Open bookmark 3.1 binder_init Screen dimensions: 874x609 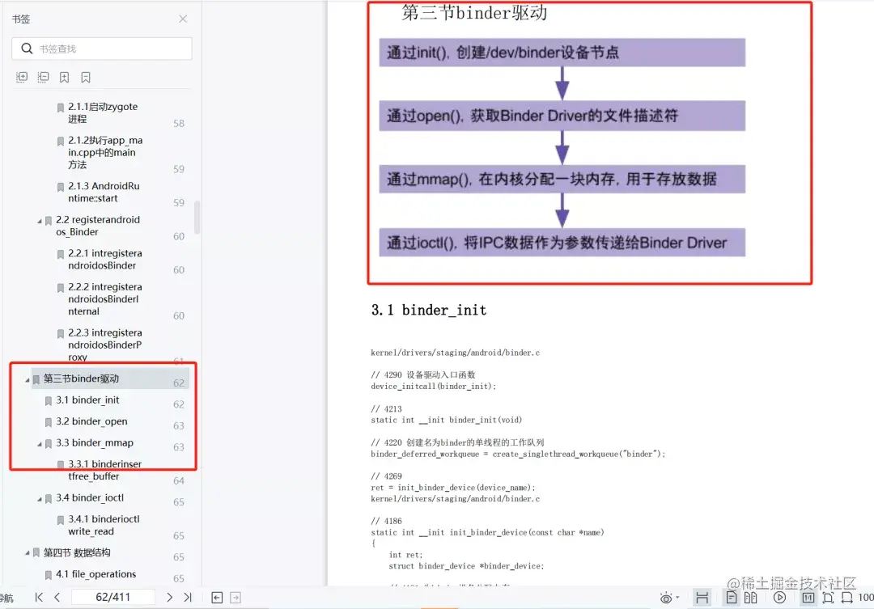pyautogui.click(x=87, y=400)
